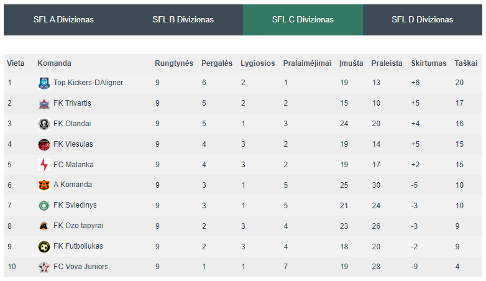Click the Skirtumas column header
Screen dimensions: 486x281
(428, 63)
